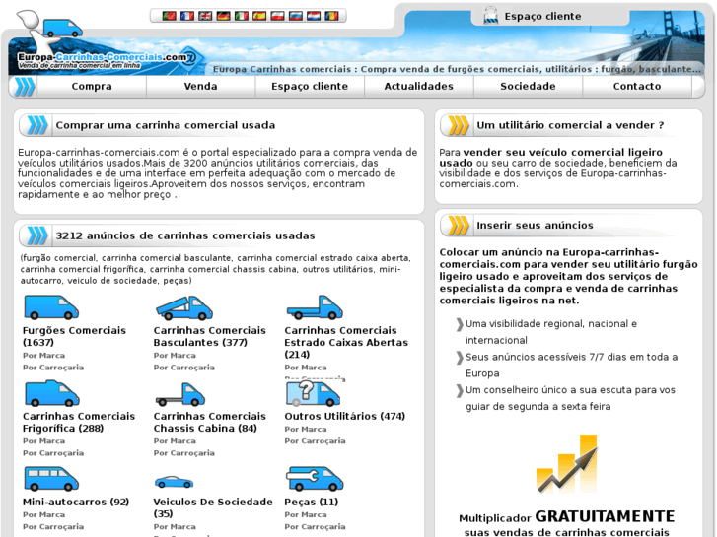Click orange arrows icon beside Inserir seus anúncios
This screenshot has height=537, width=717.
pos(459,225)
